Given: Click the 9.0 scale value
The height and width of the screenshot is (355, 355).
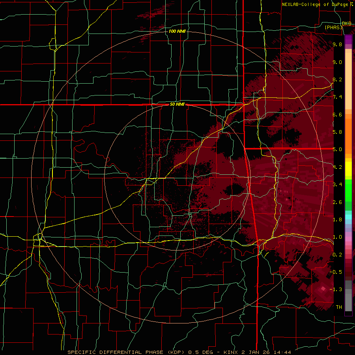Looking at the screenshot, I should (337, 62).
